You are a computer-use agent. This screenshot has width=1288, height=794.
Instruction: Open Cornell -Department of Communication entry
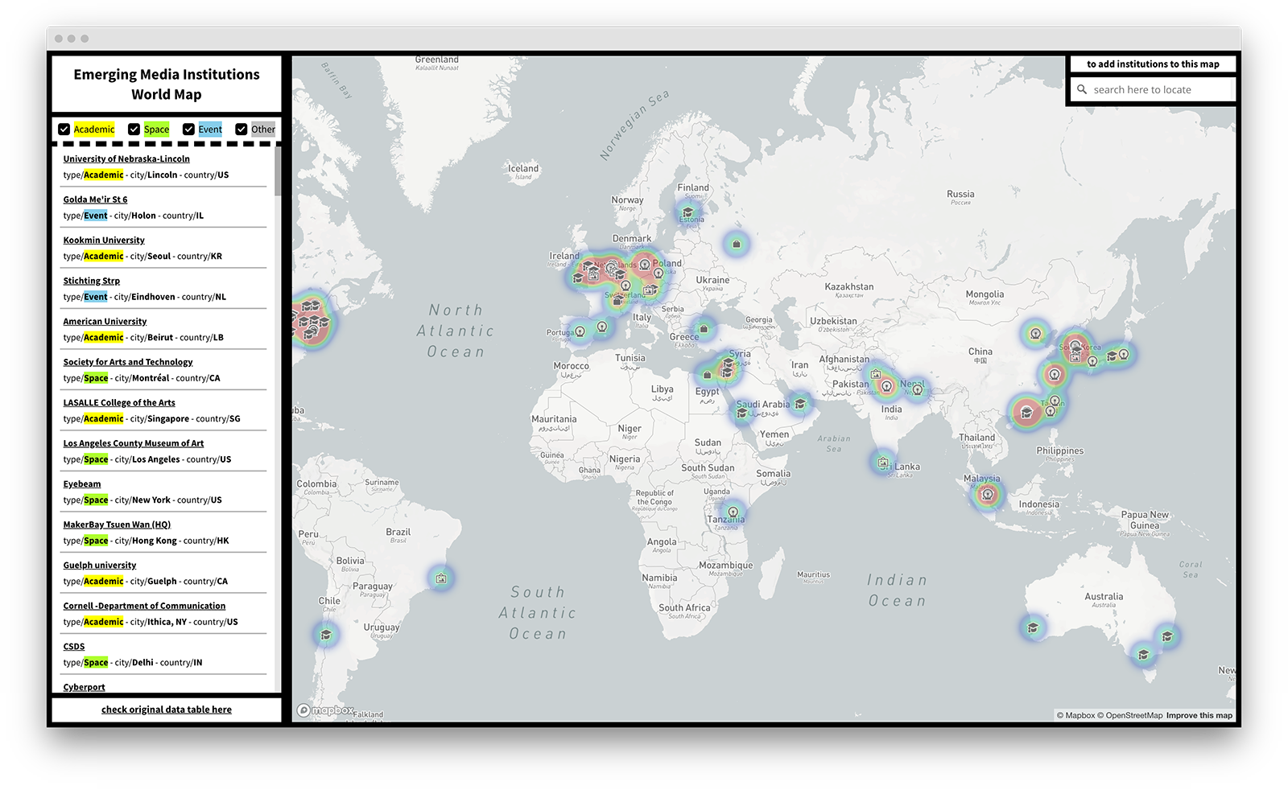click(x=144, y=606)
